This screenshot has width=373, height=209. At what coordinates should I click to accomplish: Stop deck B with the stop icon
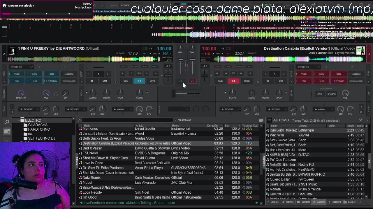[217, 74]
